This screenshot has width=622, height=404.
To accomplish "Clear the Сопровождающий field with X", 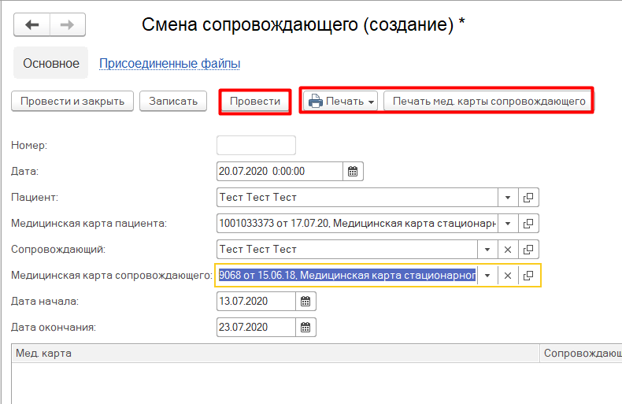I will pyautogui.click(x=508, y=250).
